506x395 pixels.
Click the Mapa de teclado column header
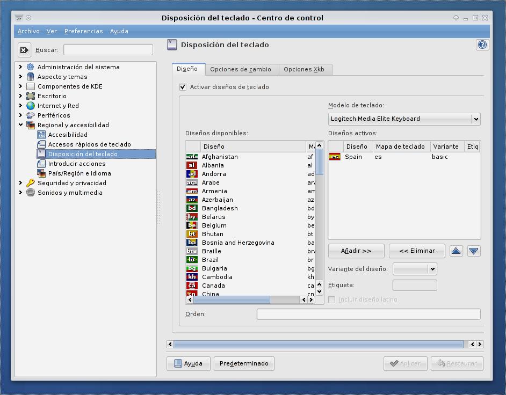(401, 147)
